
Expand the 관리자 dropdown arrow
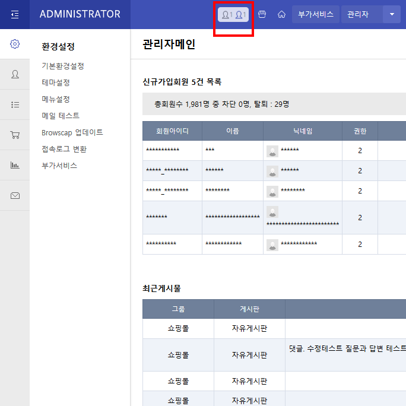pos(392,14)
